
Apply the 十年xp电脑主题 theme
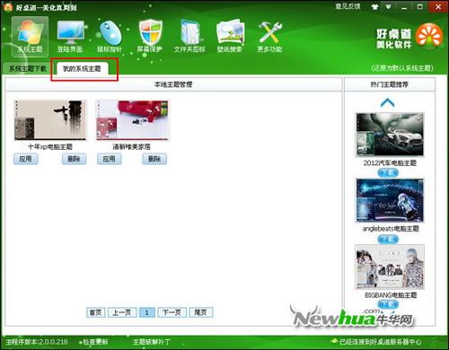[x=26, y=159]
